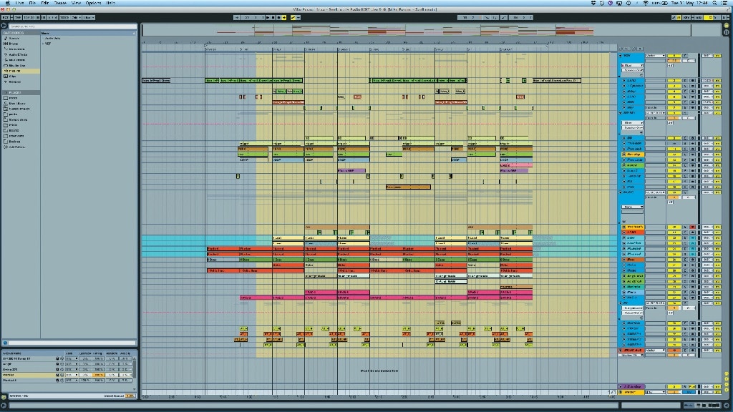Click the browser search field
The height and width of the screenshot is (412, 733).
(72, 26)
